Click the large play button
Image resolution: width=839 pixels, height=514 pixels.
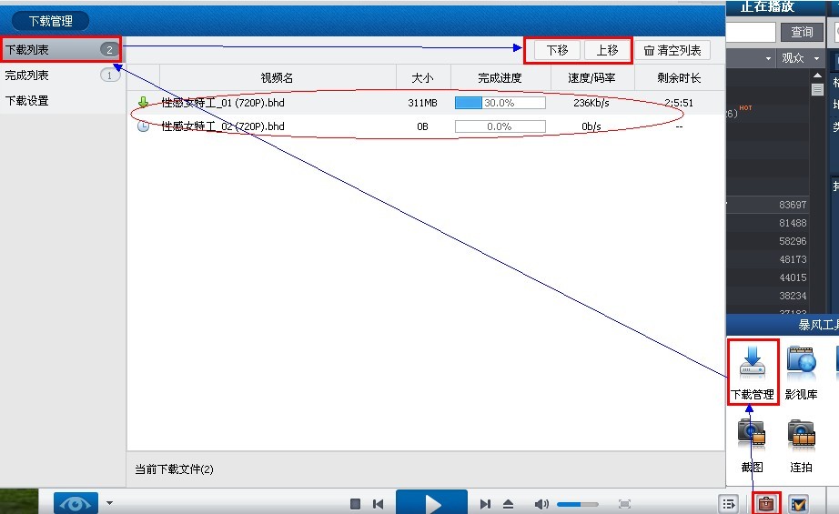coord(432,503)
